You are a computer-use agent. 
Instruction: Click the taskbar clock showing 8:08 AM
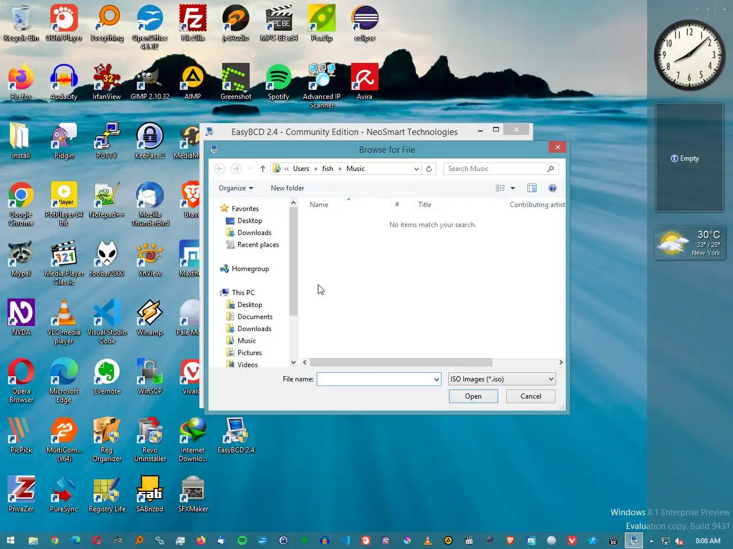tap(708, 540)
